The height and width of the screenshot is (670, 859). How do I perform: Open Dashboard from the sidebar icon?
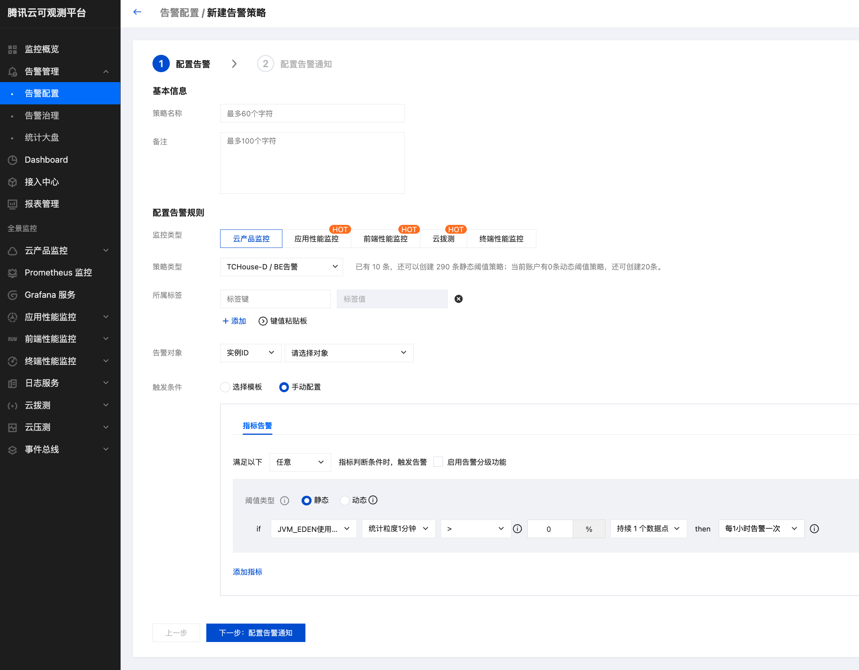[13, 160]
